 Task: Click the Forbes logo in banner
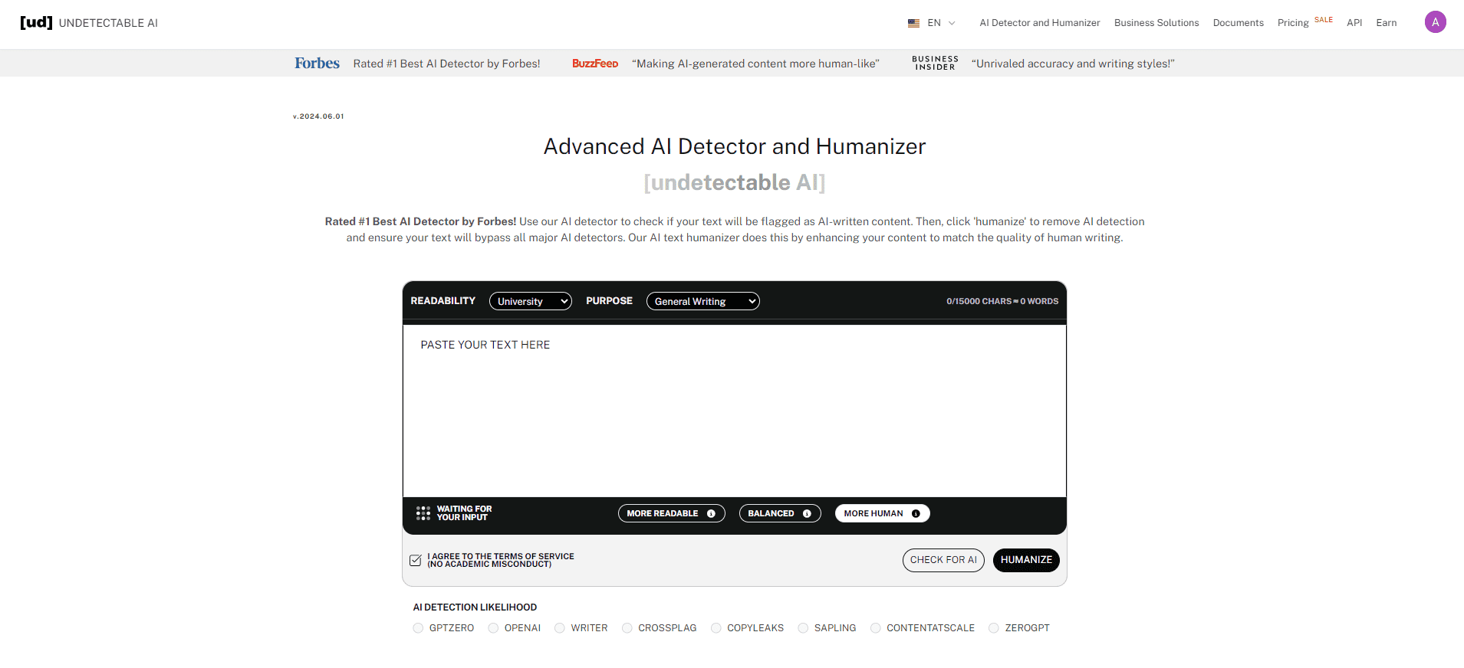pos(317,64)
